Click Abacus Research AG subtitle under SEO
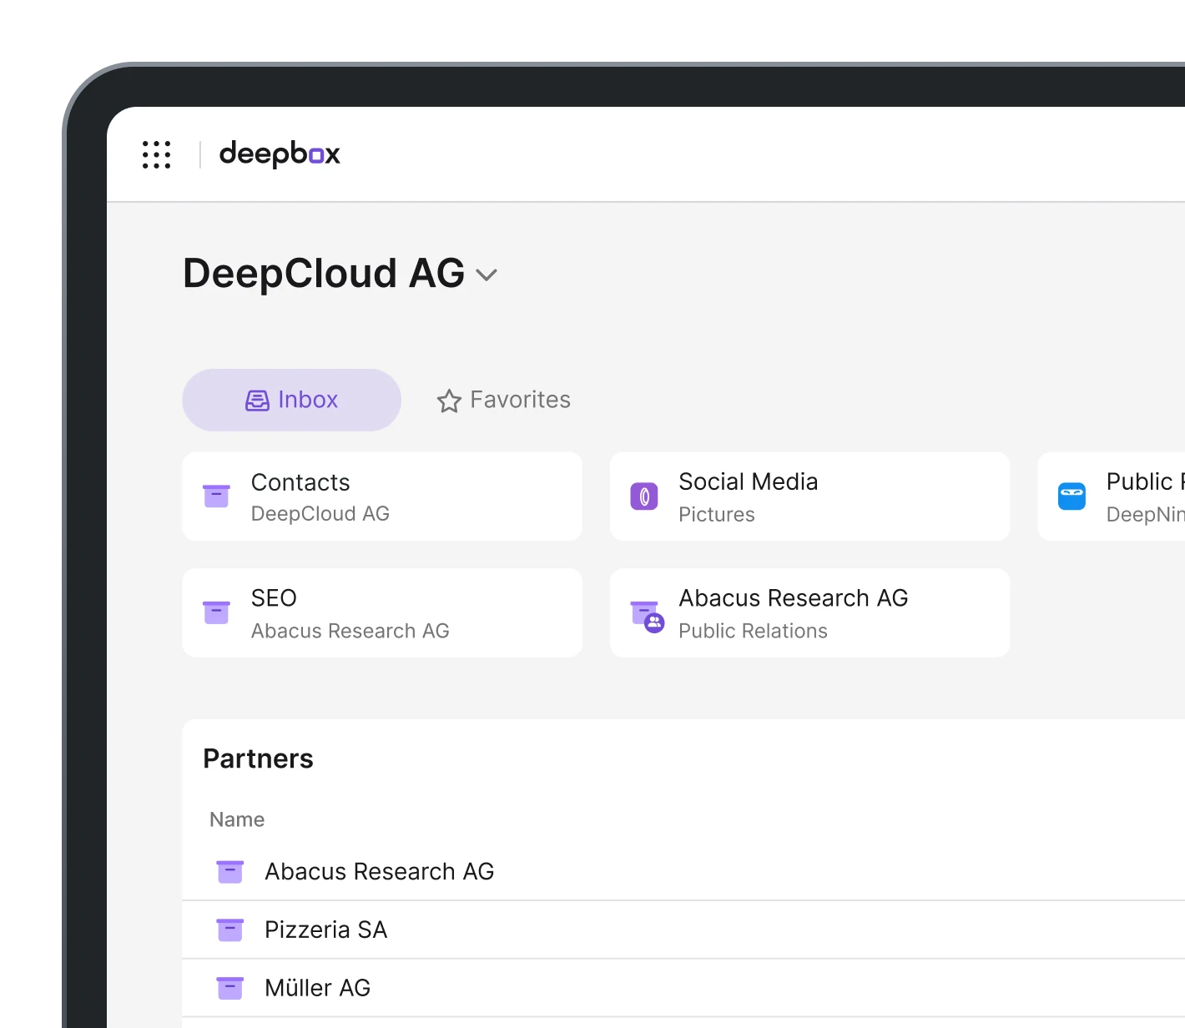The image size is (1185, 1028). (350, 631)
